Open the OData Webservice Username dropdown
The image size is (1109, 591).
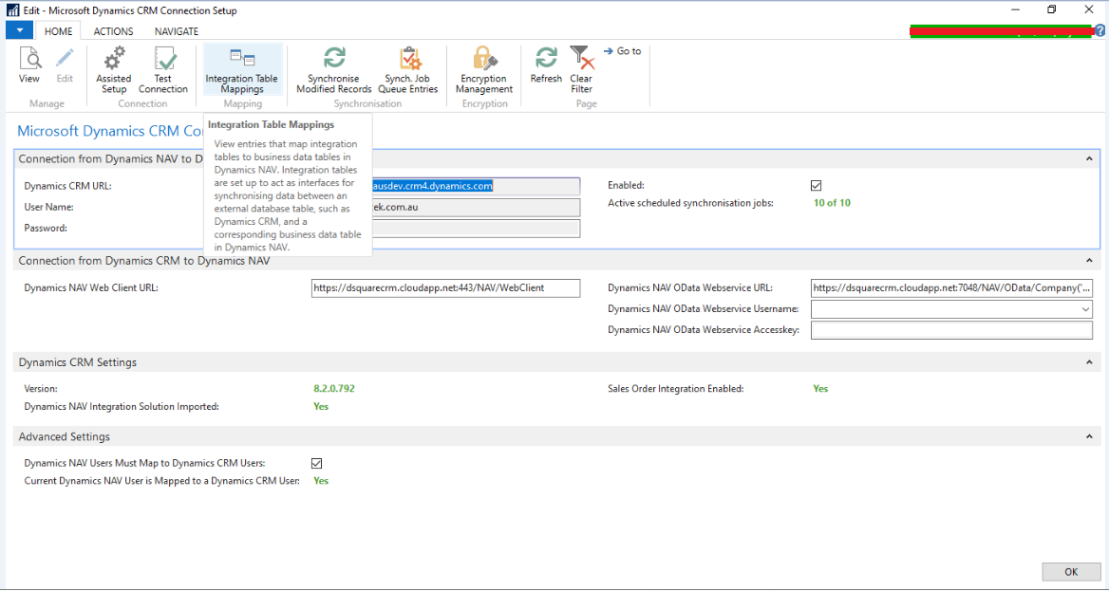pyautogui.click(x=1084, y=308)
